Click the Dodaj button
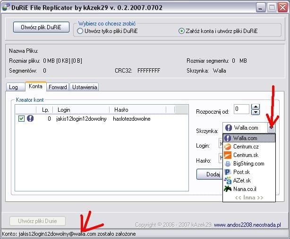This screenshot has height=239, width=290. point(210,174)
